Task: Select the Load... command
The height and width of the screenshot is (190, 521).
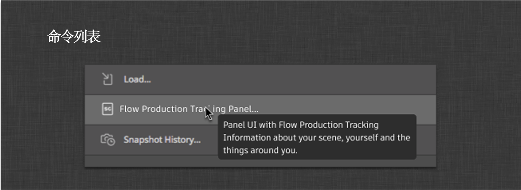Action: click(x=137, y=79)
